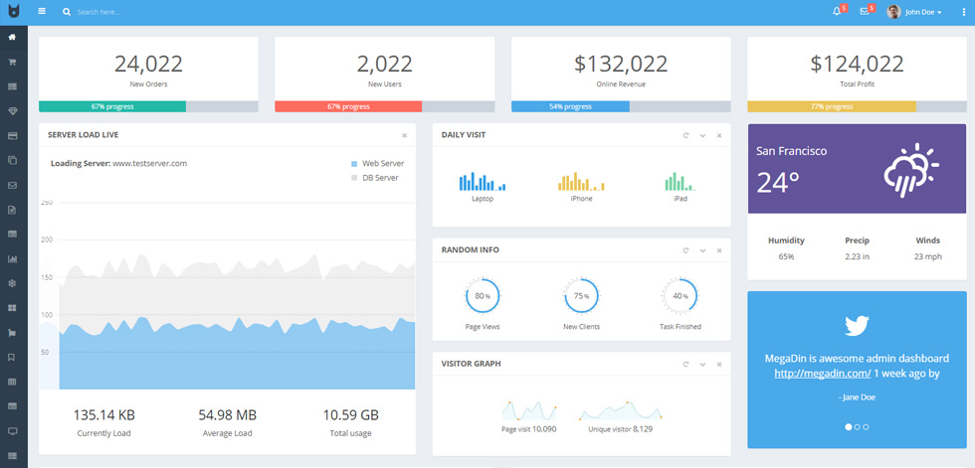The width and height of the screenshot is (975, 468).
Task: Click the search magnifier icon in the top bar
Action: [x=67, y=12]
